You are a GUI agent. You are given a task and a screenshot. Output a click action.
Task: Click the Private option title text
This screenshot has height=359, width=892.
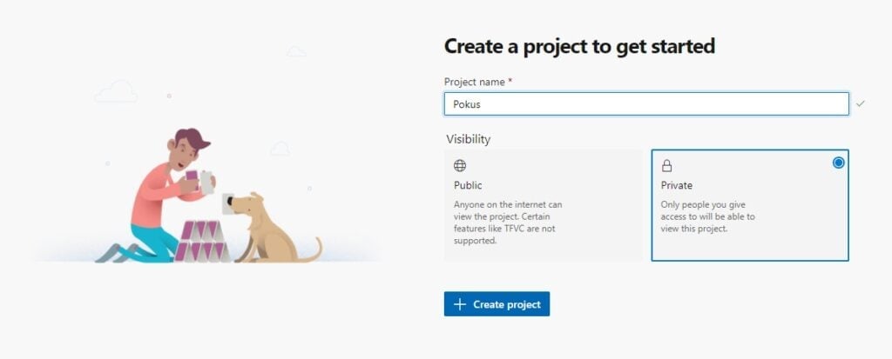pos(677,185)
